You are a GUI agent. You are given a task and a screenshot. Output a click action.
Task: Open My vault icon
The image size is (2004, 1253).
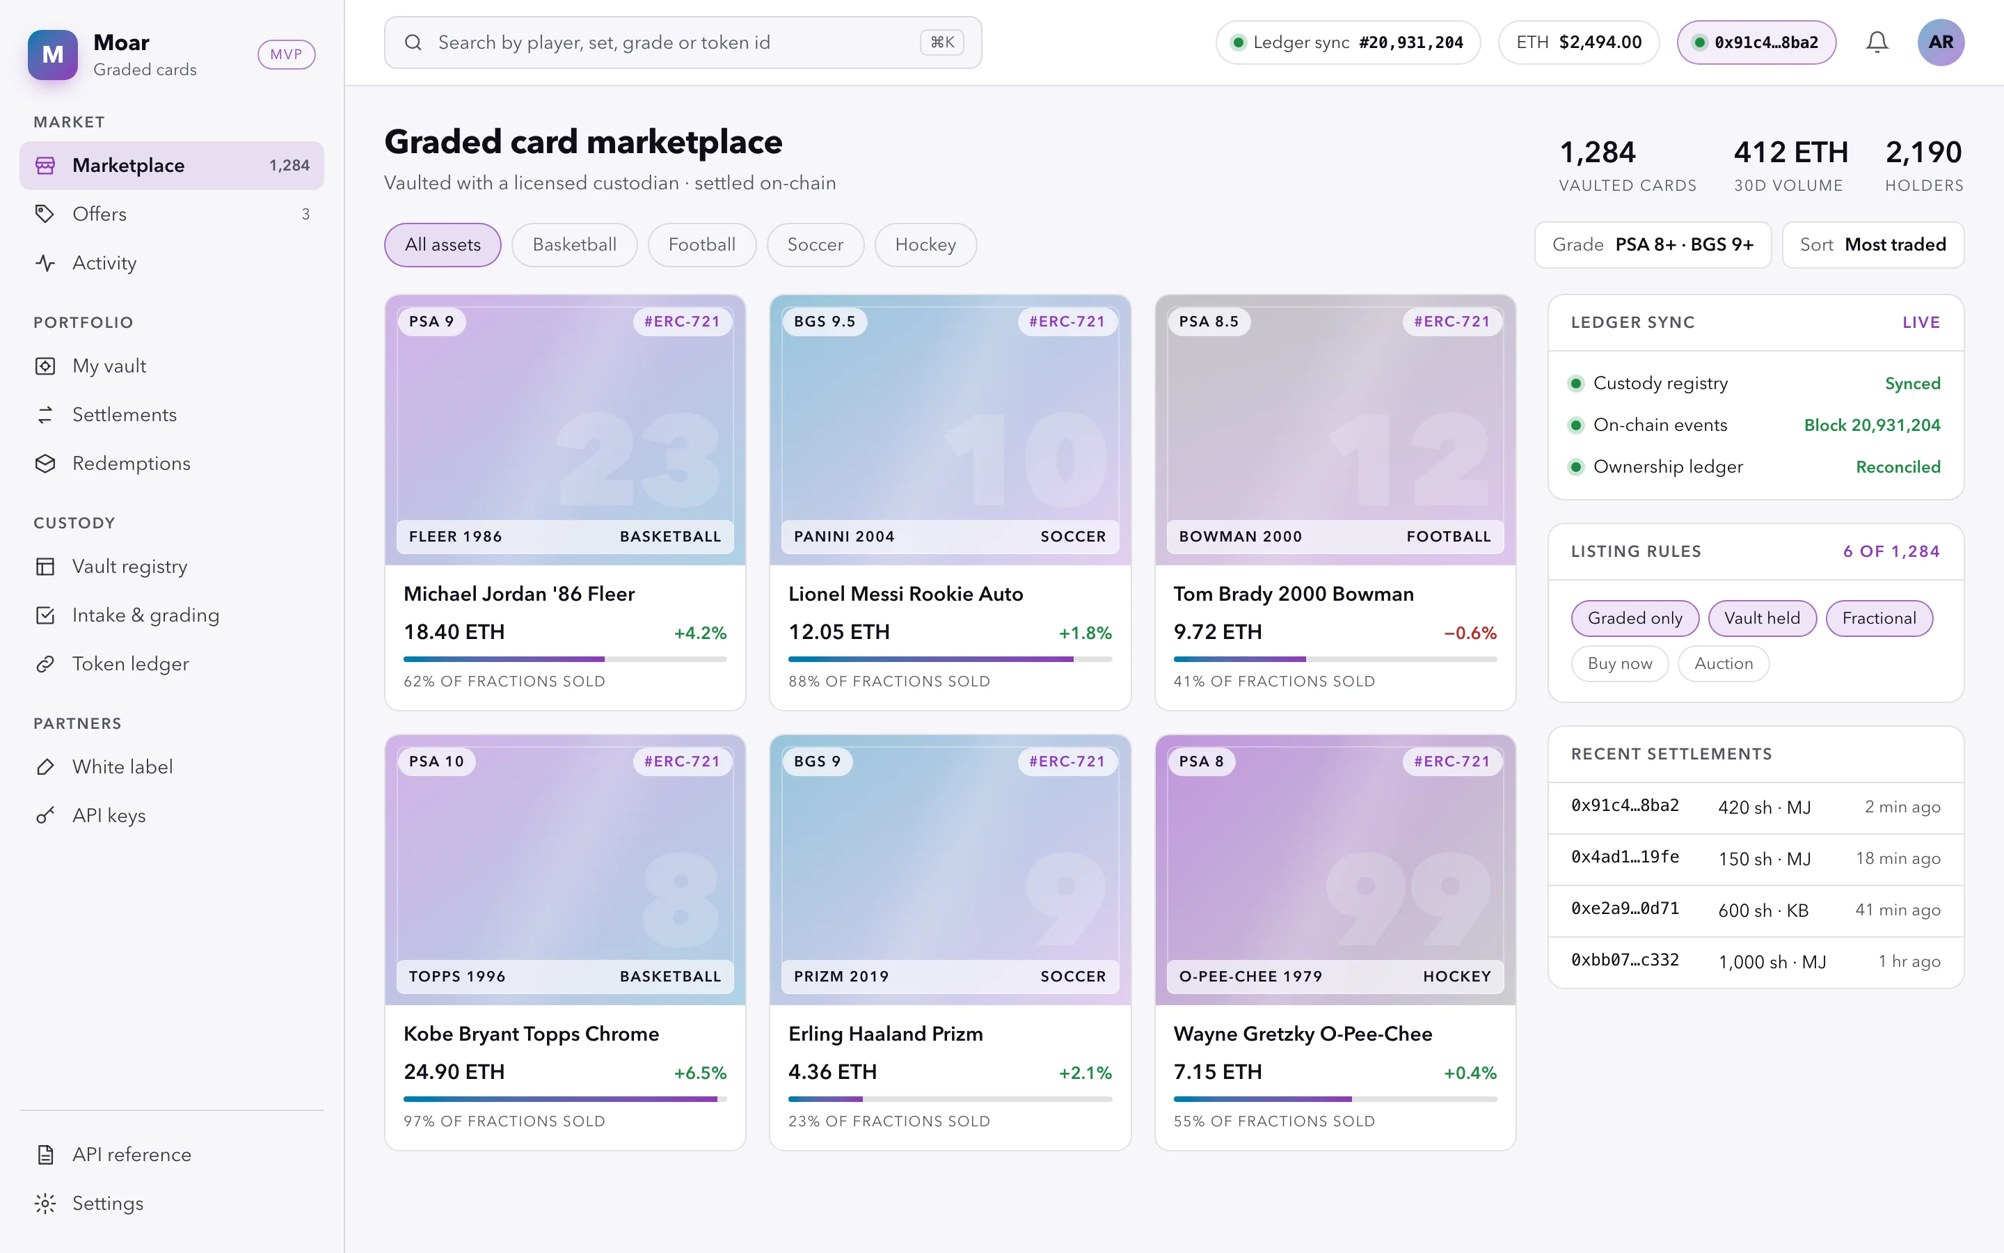point(45,366)
